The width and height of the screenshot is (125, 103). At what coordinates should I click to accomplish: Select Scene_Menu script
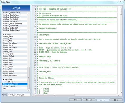15,45
